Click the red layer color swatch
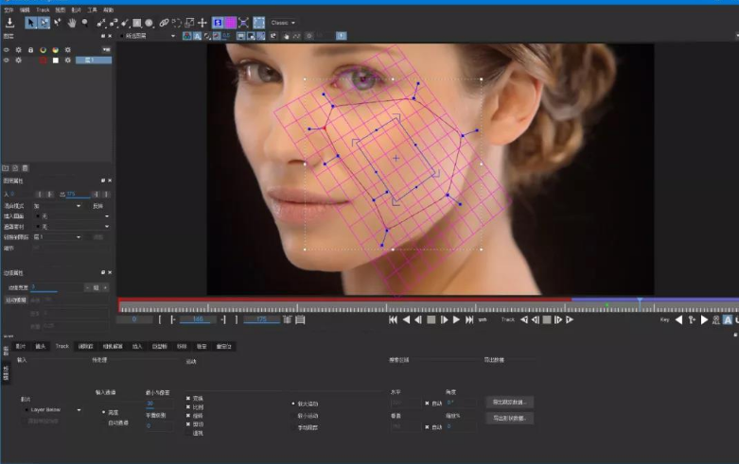Viewport: 739px width, 464px height. point(43,60)
